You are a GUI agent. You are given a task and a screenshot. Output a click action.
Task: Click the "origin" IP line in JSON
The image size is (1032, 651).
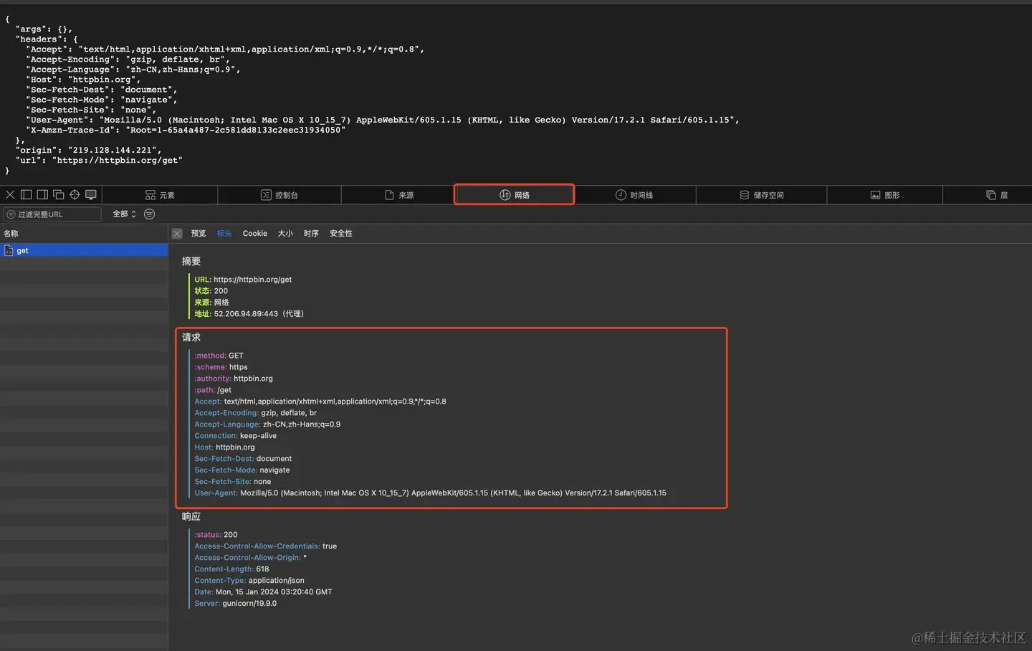[88, 151]
